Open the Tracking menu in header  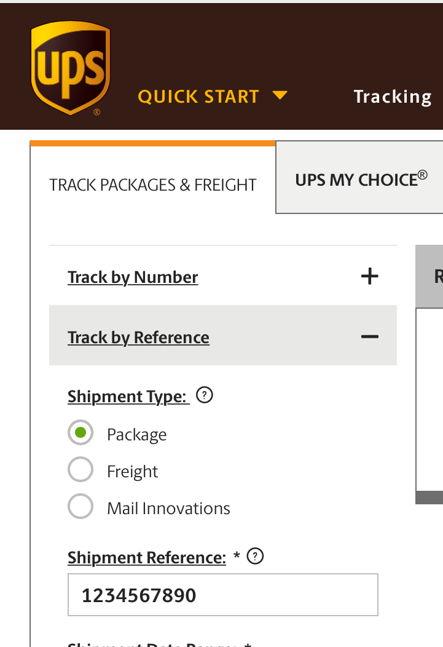(393, 97)
